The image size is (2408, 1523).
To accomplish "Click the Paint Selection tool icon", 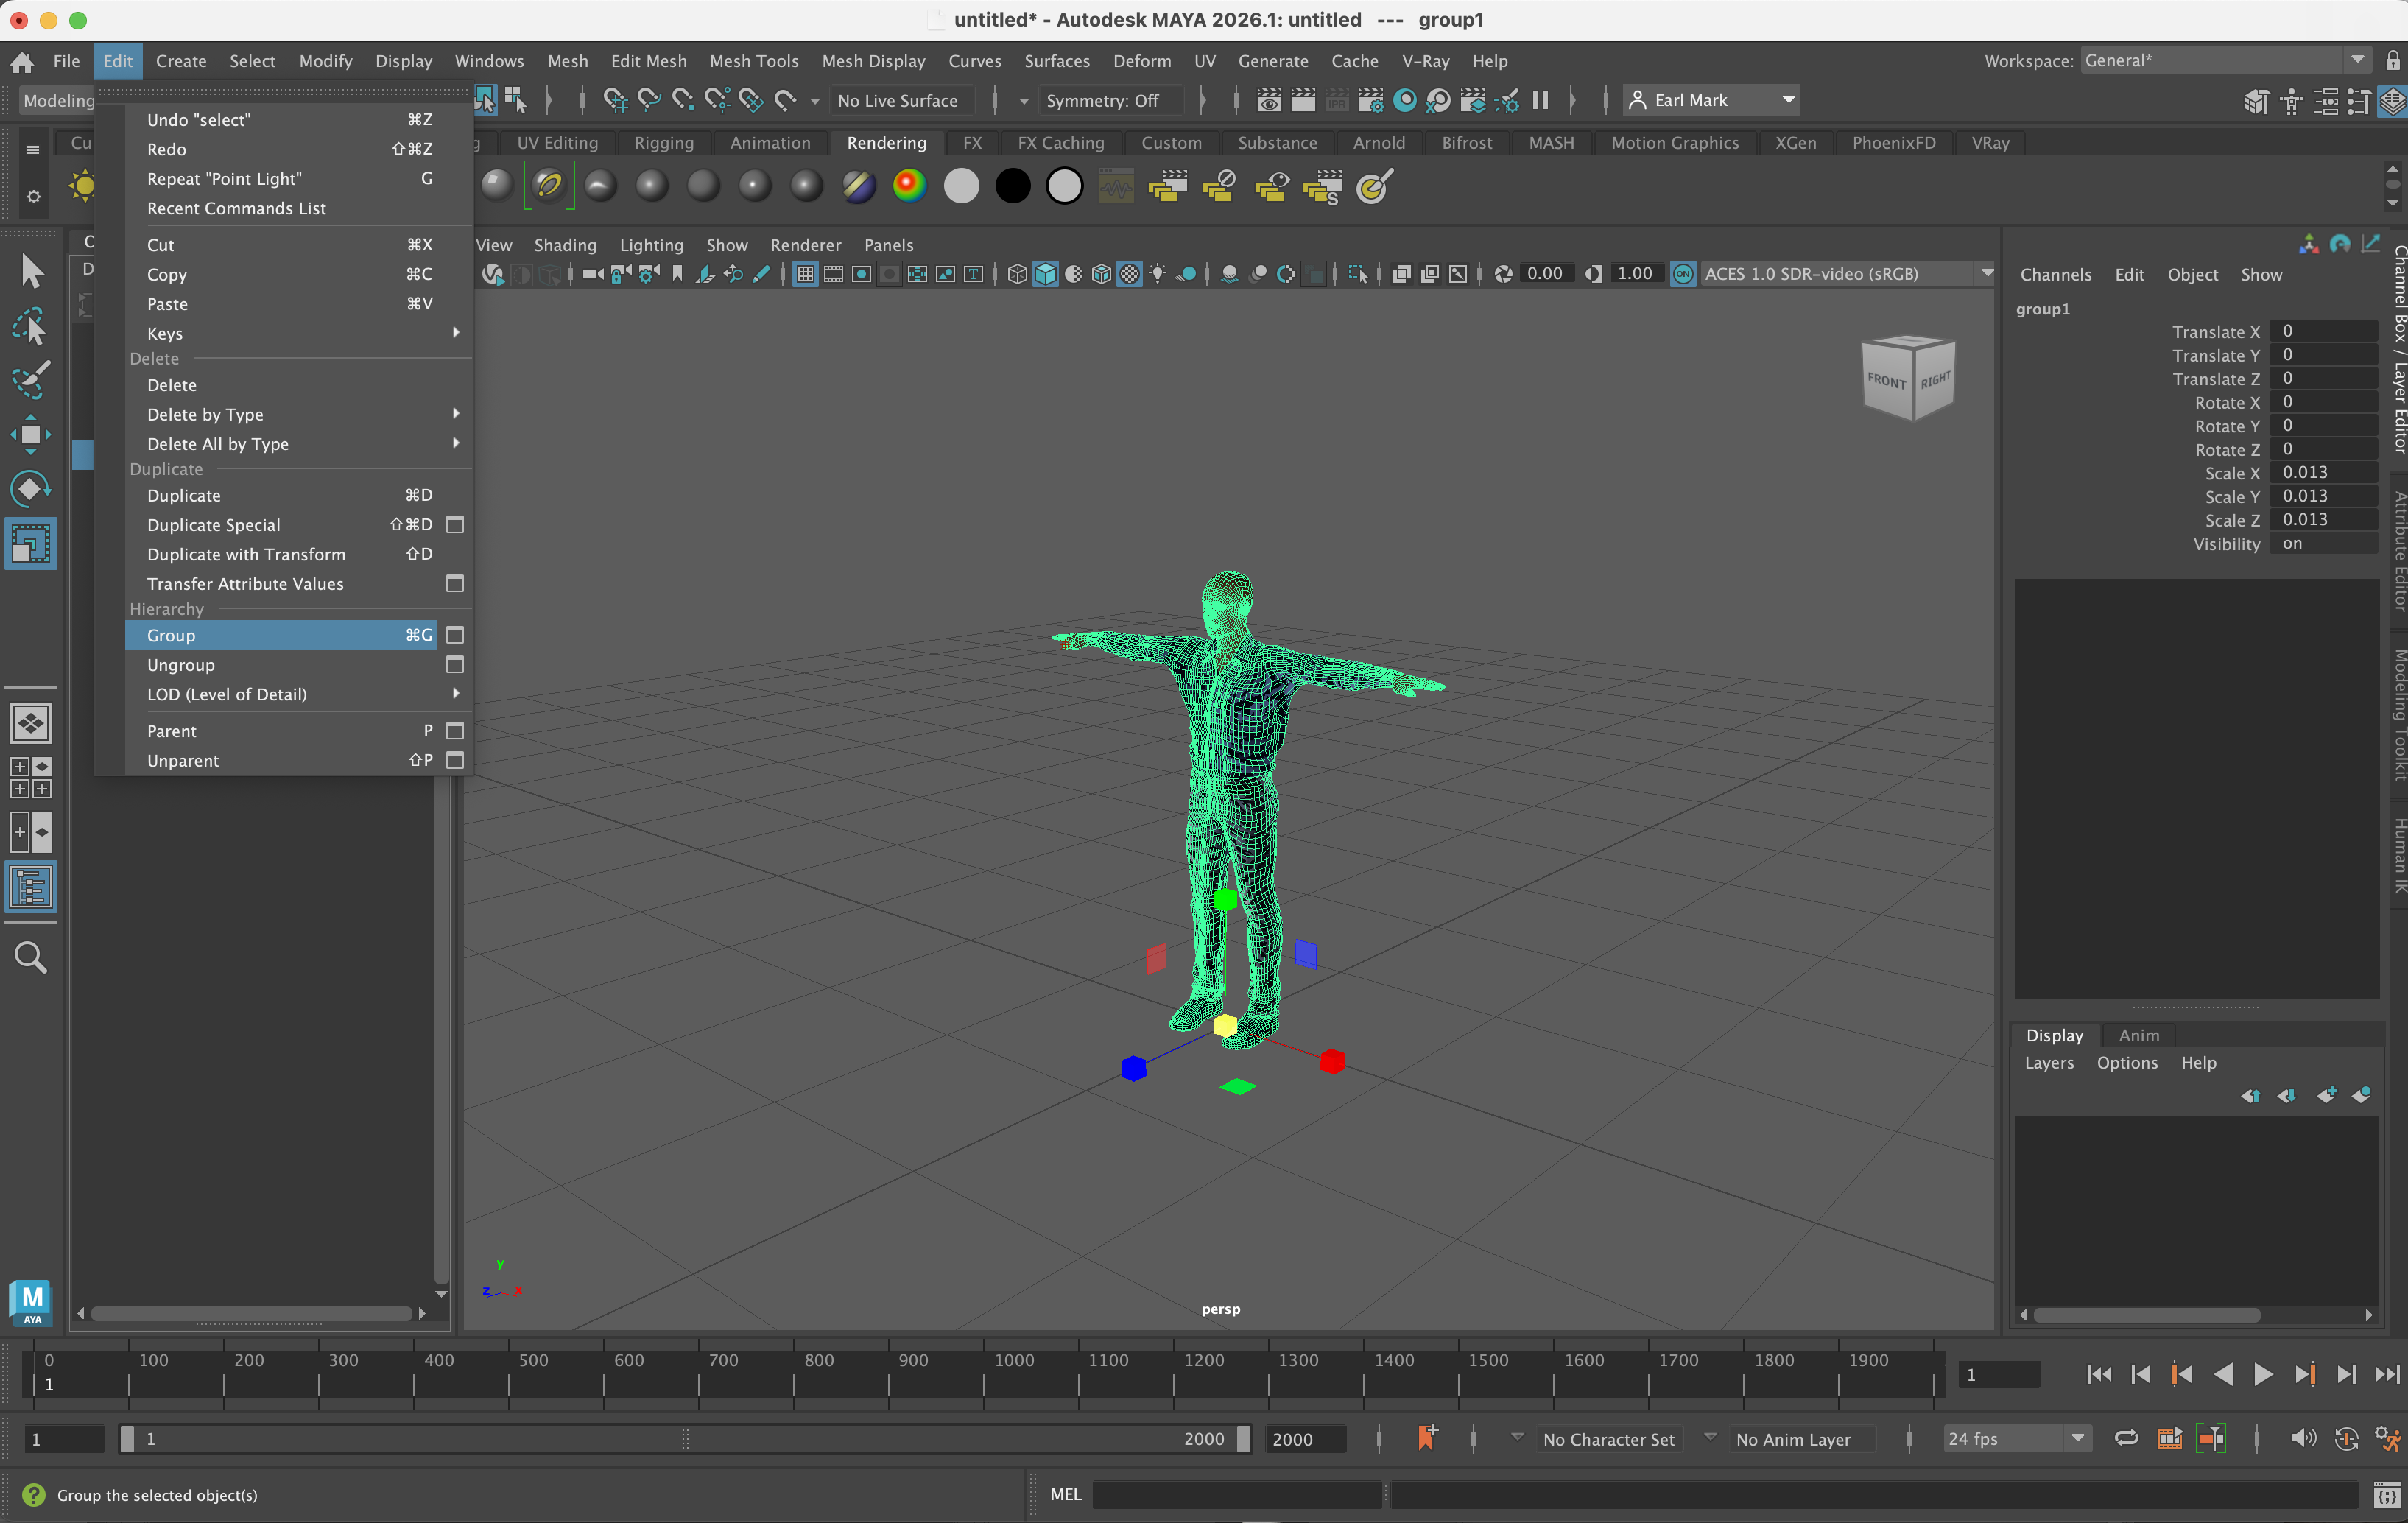I will 30,379.
